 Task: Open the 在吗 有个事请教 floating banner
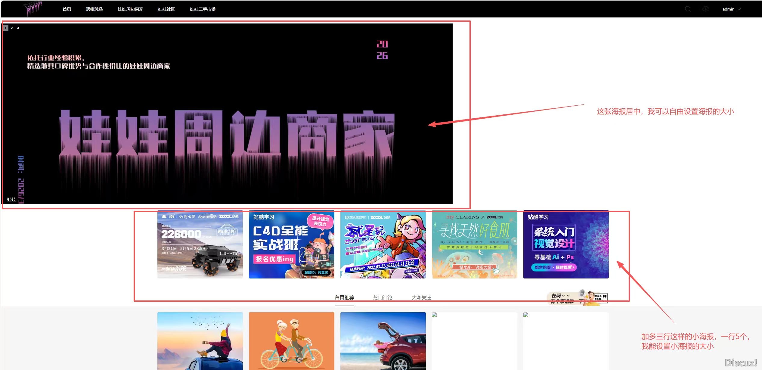[577, 298]
